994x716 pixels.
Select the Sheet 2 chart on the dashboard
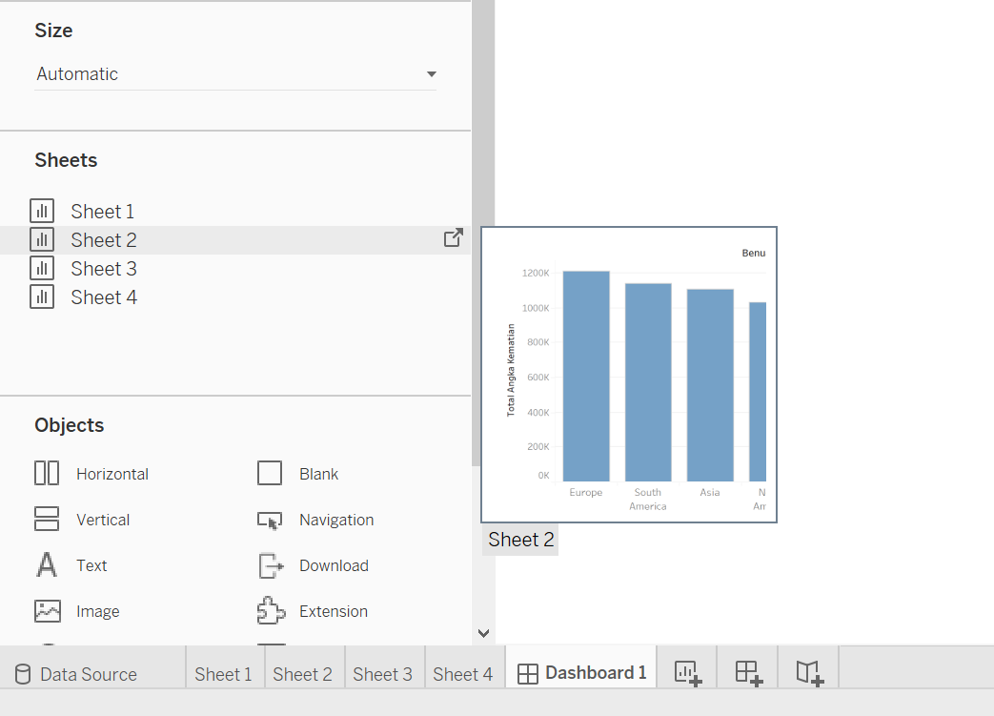629,373
